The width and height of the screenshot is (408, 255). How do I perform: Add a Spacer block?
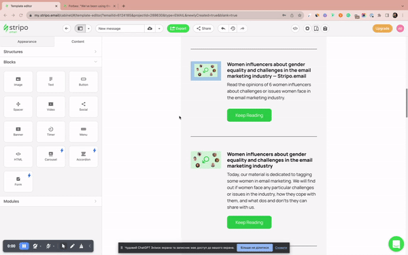pos(18,107)
